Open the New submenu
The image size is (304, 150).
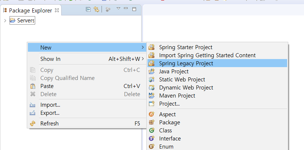[x=87, y=47]
